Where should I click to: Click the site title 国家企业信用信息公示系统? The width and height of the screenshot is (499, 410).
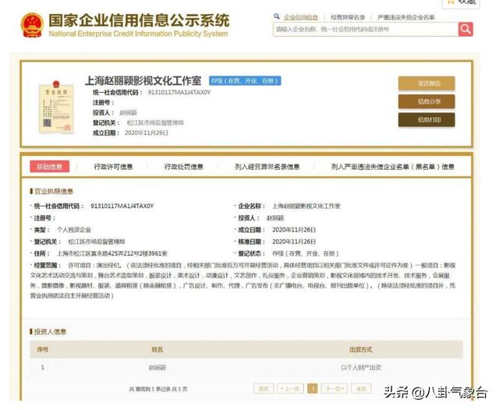[139, 20]
